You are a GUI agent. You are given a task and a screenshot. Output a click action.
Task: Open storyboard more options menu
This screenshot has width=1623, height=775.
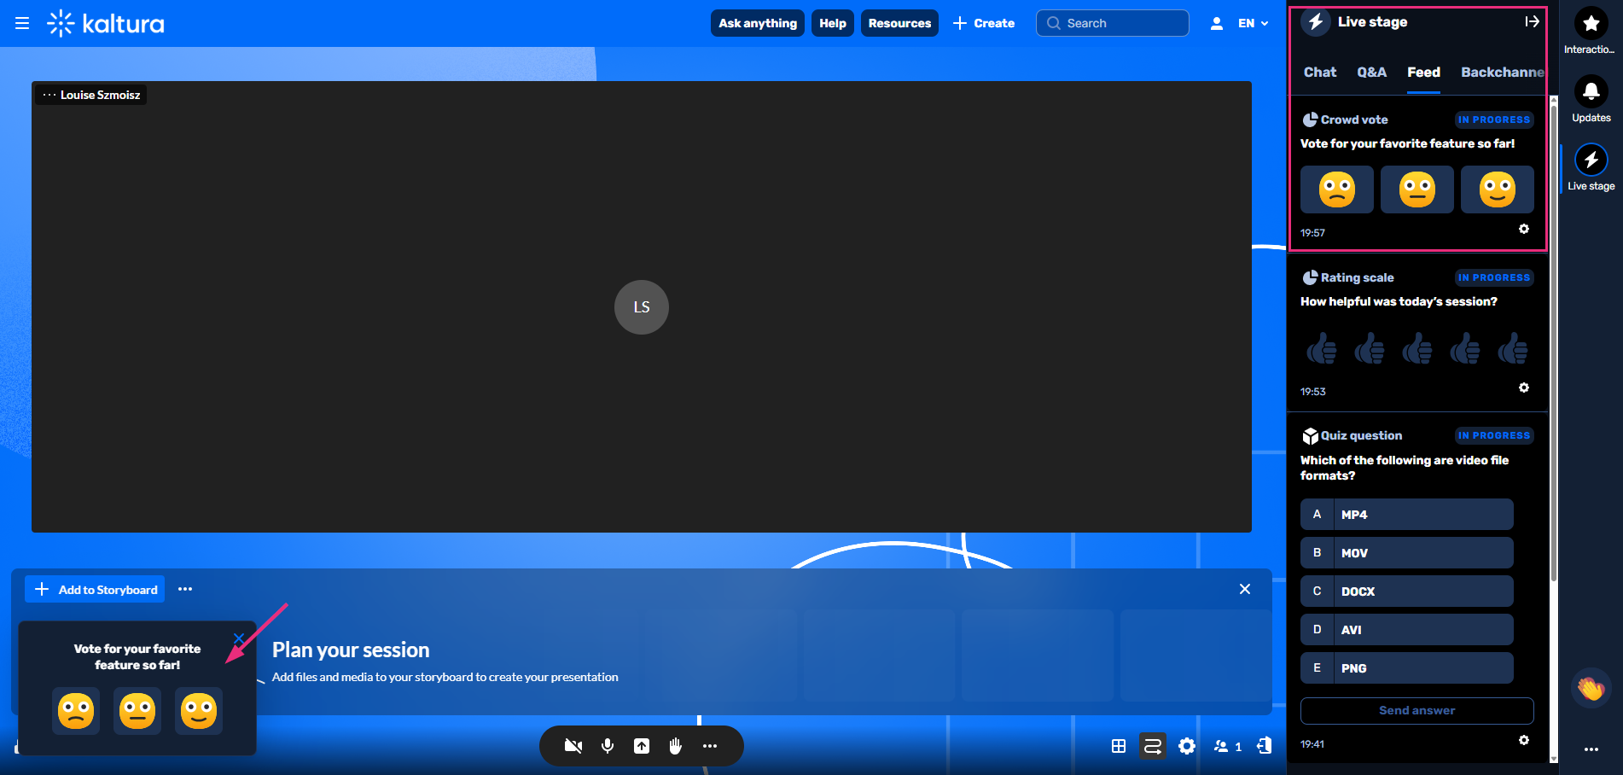tap(185, 589)
